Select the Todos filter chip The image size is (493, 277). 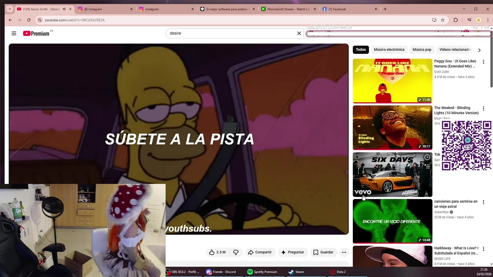(361, 50)
